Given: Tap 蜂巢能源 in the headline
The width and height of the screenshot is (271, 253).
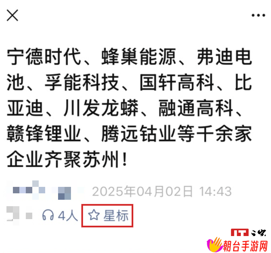Looking at the screenshot, I should click(x=139, y=56).
